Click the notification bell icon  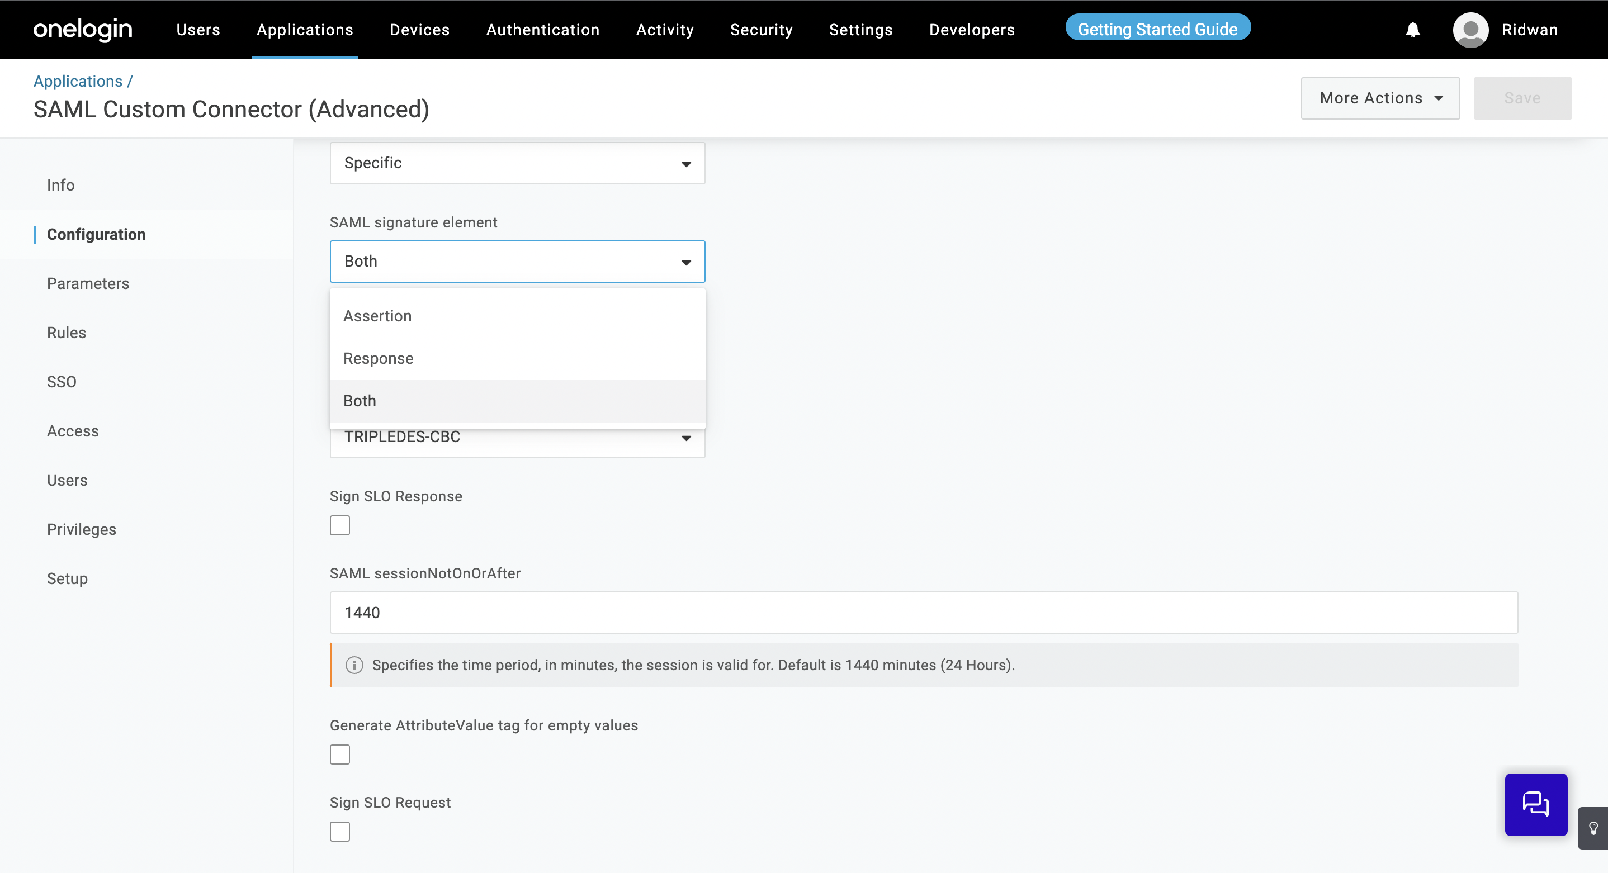point(1413,29)
